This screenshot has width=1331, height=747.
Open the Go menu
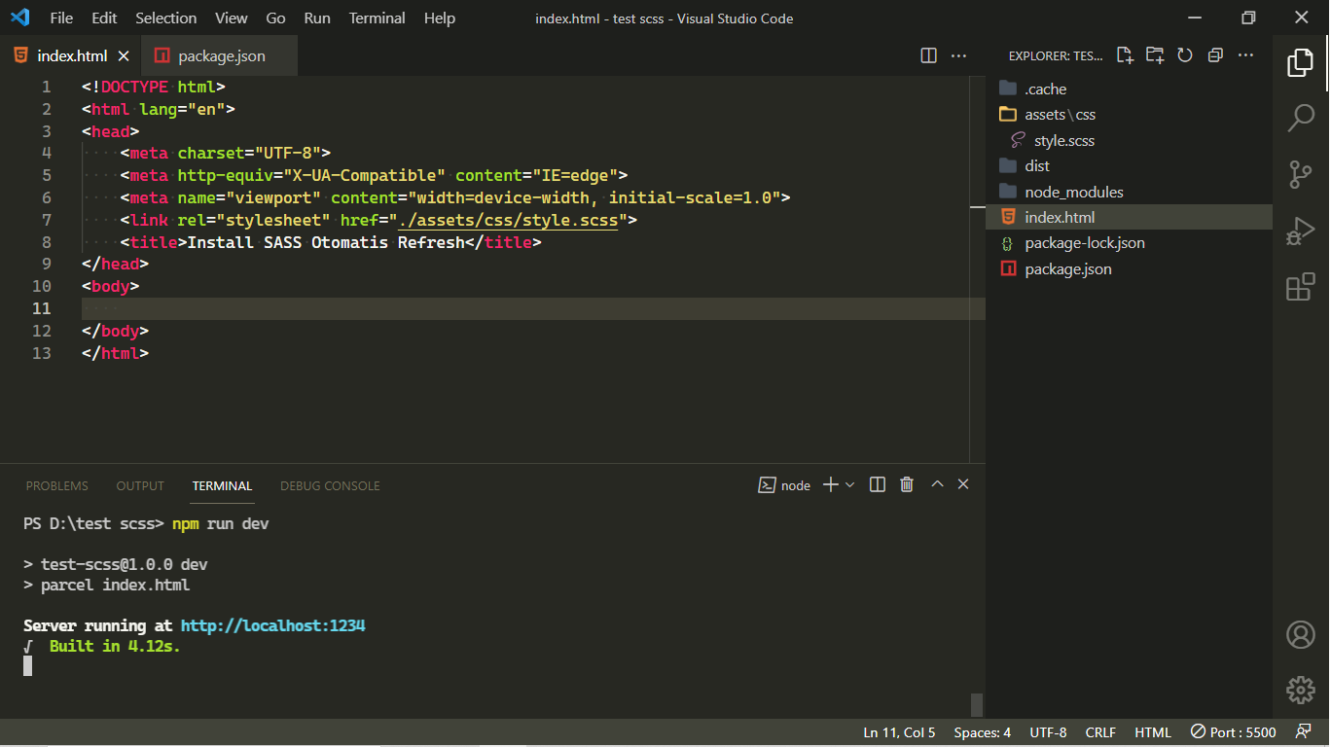[275, 18]
